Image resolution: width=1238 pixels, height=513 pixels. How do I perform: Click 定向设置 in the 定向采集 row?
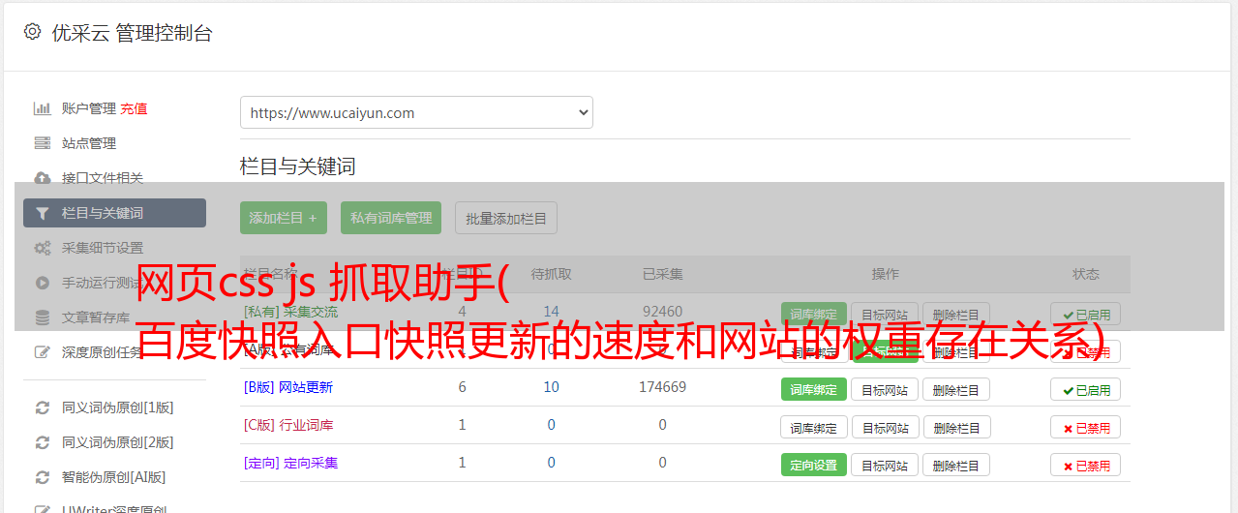pos(814,465)
